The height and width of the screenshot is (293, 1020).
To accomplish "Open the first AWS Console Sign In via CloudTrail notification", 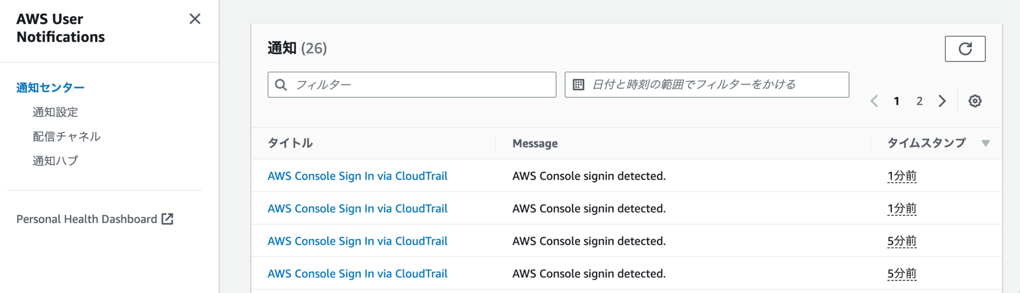I will (x=357, y=176).
